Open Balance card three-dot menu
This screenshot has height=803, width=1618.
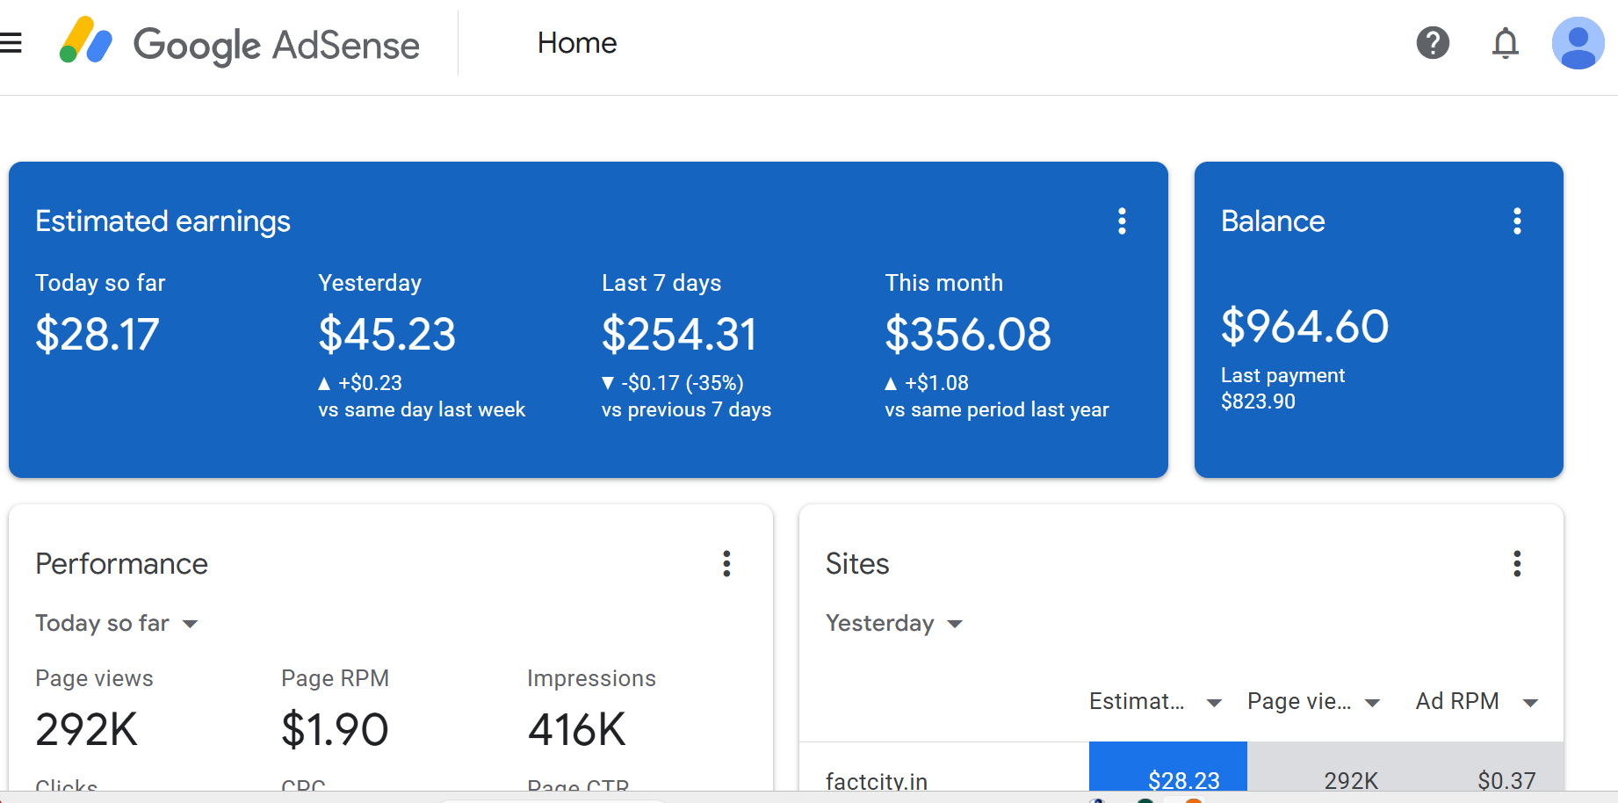pos(1517,221)
